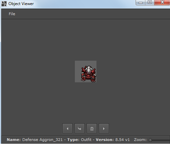
Task: Maximize the Object Viewer window
Action: tap(150, 2)
